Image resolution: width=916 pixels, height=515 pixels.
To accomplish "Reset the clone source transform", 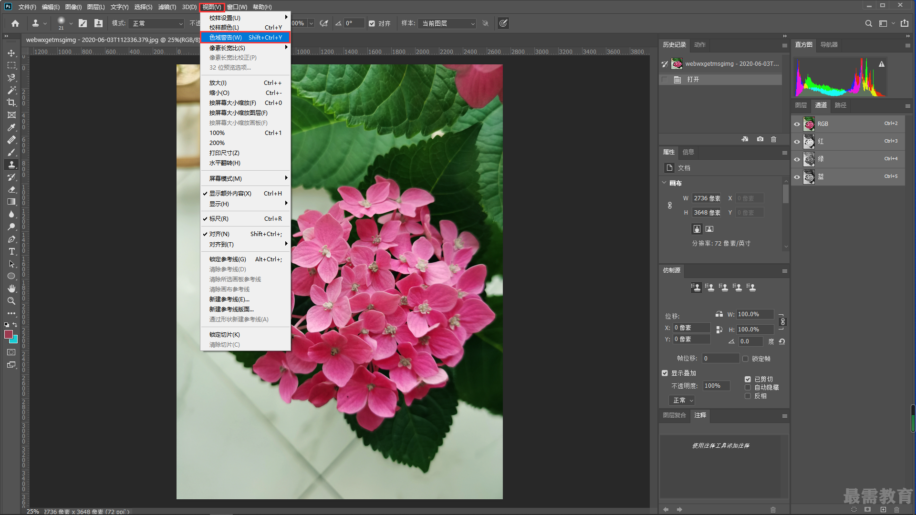I will (x=781, y=341).
